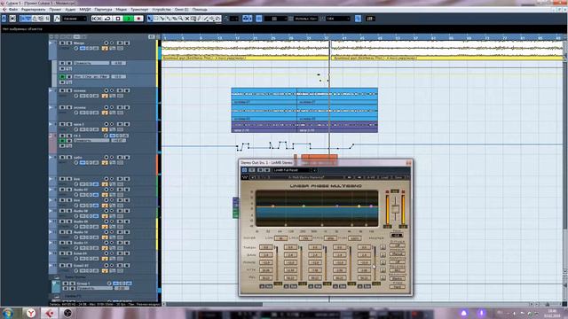Open Yandex browser from the taskbar

coord(32,313)
